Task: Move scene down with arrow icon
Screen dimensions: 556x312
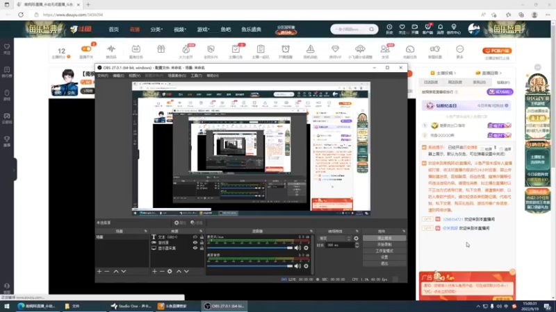Action: [124, 271]
